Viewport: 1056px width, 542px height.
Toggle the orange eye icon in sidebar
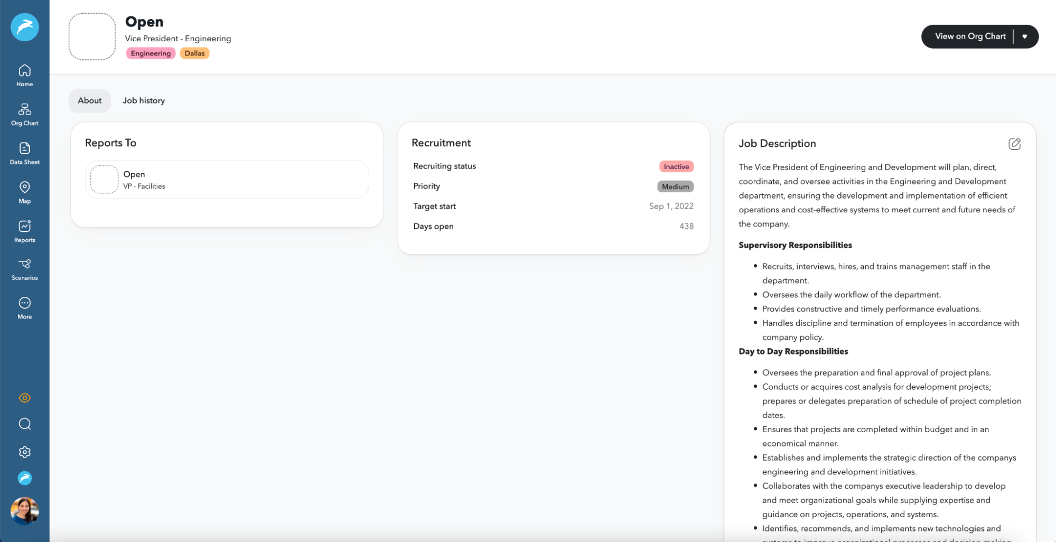[24, 398]
